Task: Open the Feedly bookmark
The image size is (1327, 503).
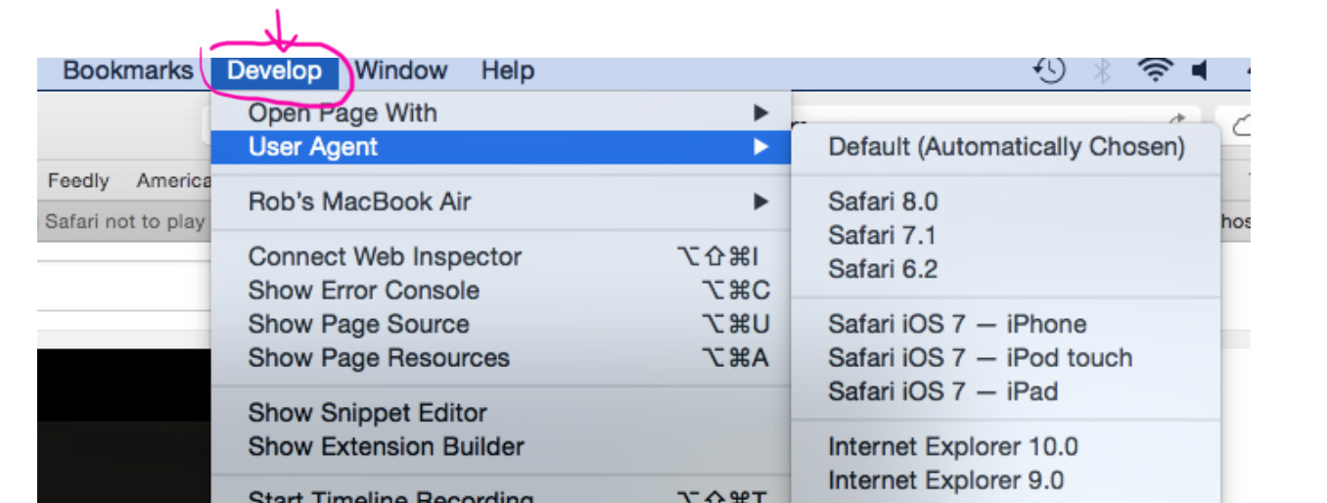Action: [78, 181]
